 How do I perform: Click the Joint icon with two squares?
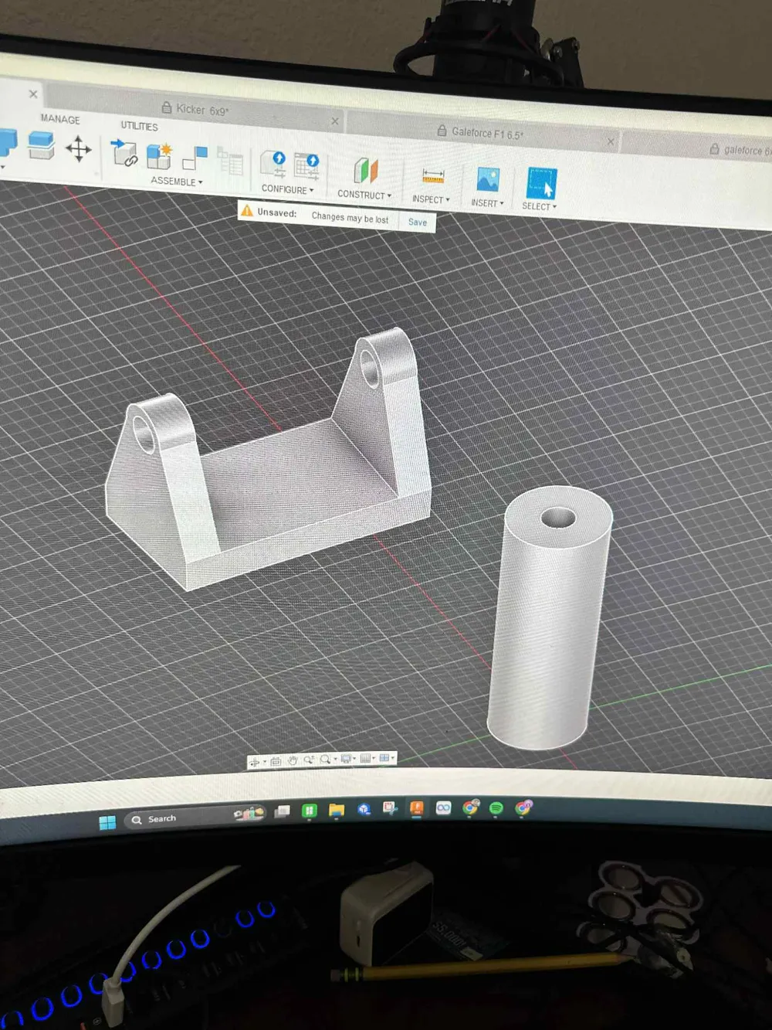click(x=195, y=158)
